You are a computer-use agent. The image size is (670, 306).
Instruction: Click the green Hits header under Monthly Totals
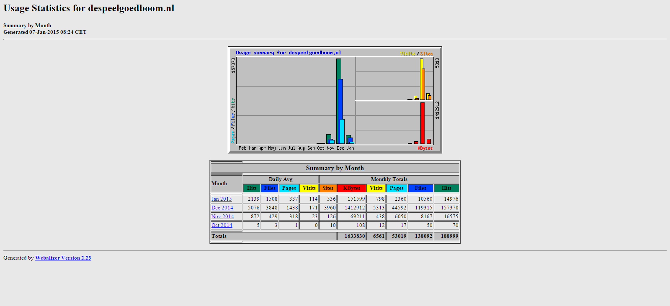446,188
